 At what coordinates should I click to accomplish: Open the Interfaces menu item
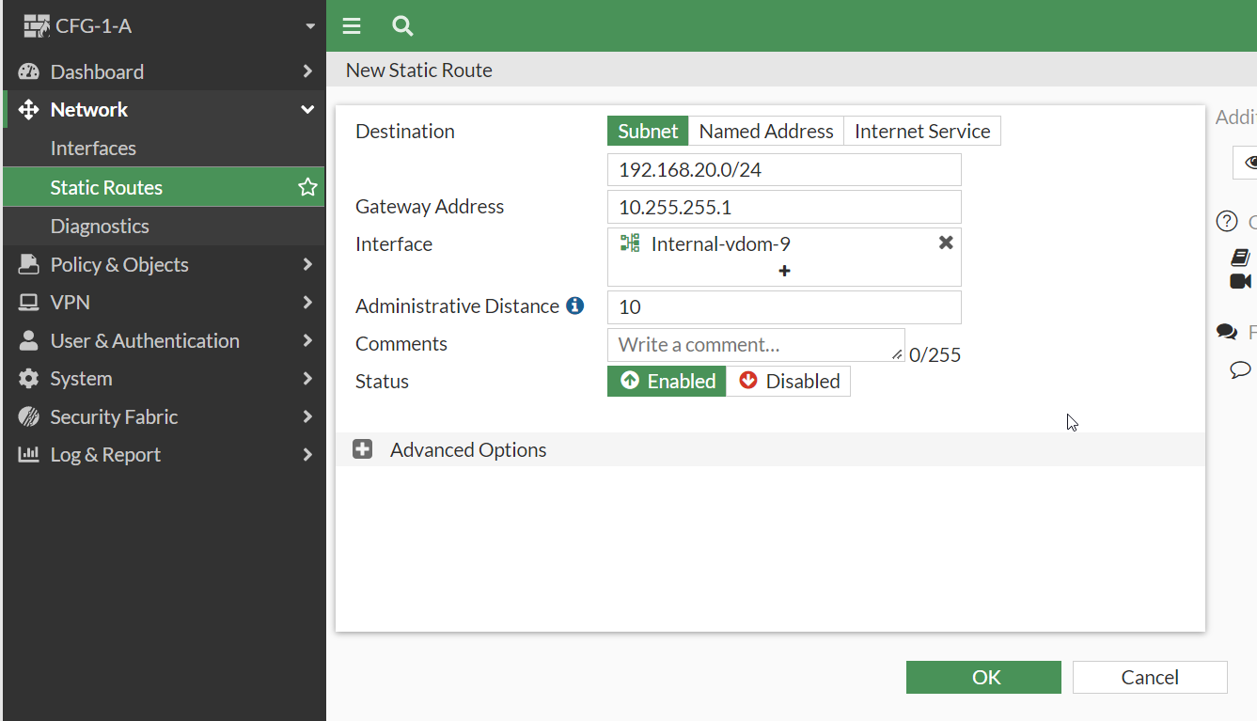pos(93,149)
